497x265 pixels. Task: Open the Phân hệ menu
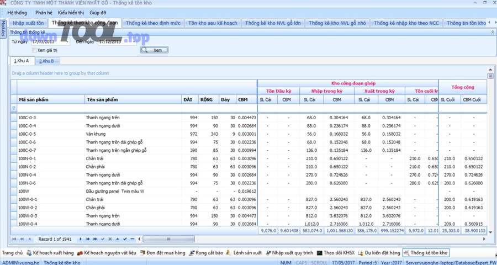point(44,12)
